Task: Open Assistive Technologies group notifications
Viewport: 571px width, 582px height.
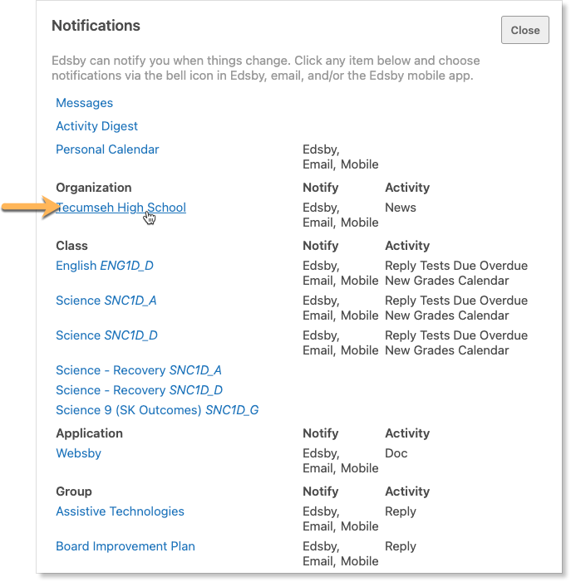Action: pyautogui.click(x=120, y=511)
